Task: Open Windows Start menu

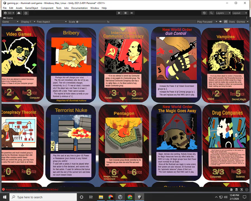Action: click(x=5, y=197)
